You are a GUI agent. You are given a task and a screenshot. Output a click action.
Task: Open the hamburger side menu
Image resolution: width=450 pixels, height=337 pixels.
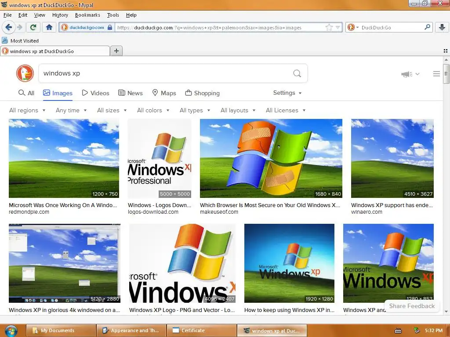coord(436,74)
